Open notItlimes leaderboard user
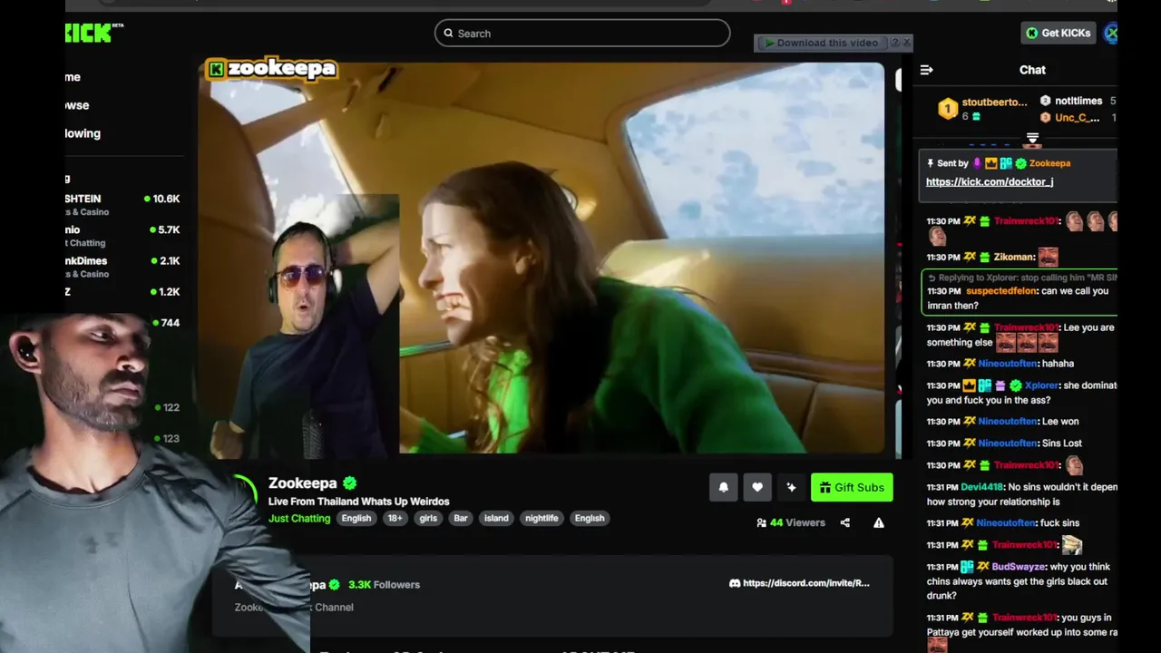 click(x=1078, y=101)
